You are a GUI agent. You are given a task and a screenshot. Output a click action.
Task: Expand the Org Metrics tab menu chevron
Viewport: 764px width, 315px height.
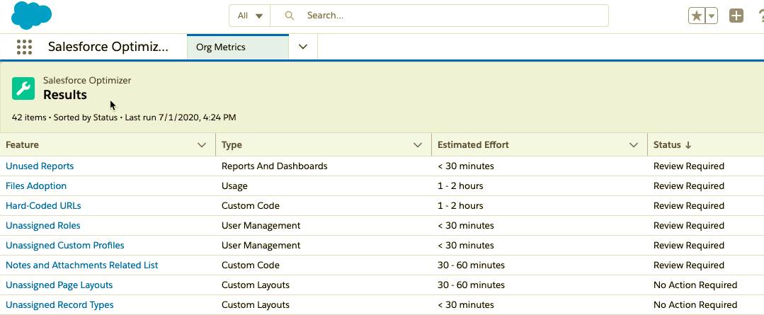coord(303,47)
